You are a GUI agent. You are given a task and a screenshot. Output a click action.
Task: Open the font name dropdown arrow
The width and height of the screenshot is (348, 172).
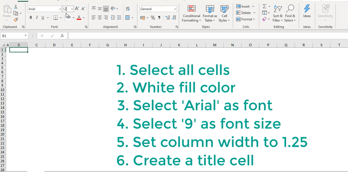[x=60, y=9]
